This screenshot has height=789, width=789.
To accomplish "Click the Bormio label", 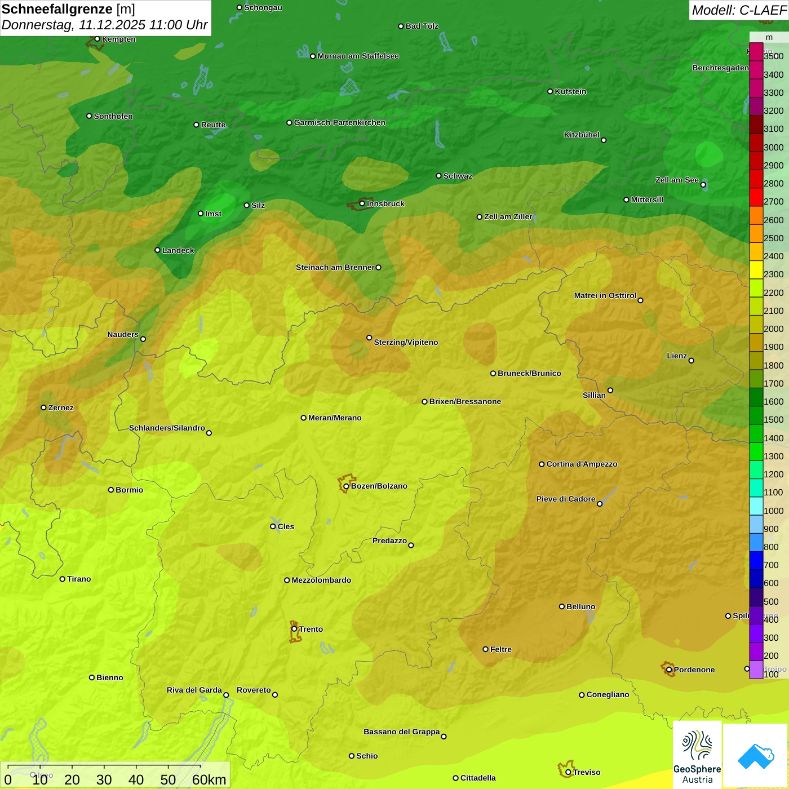I will click(x=129, y=490).
